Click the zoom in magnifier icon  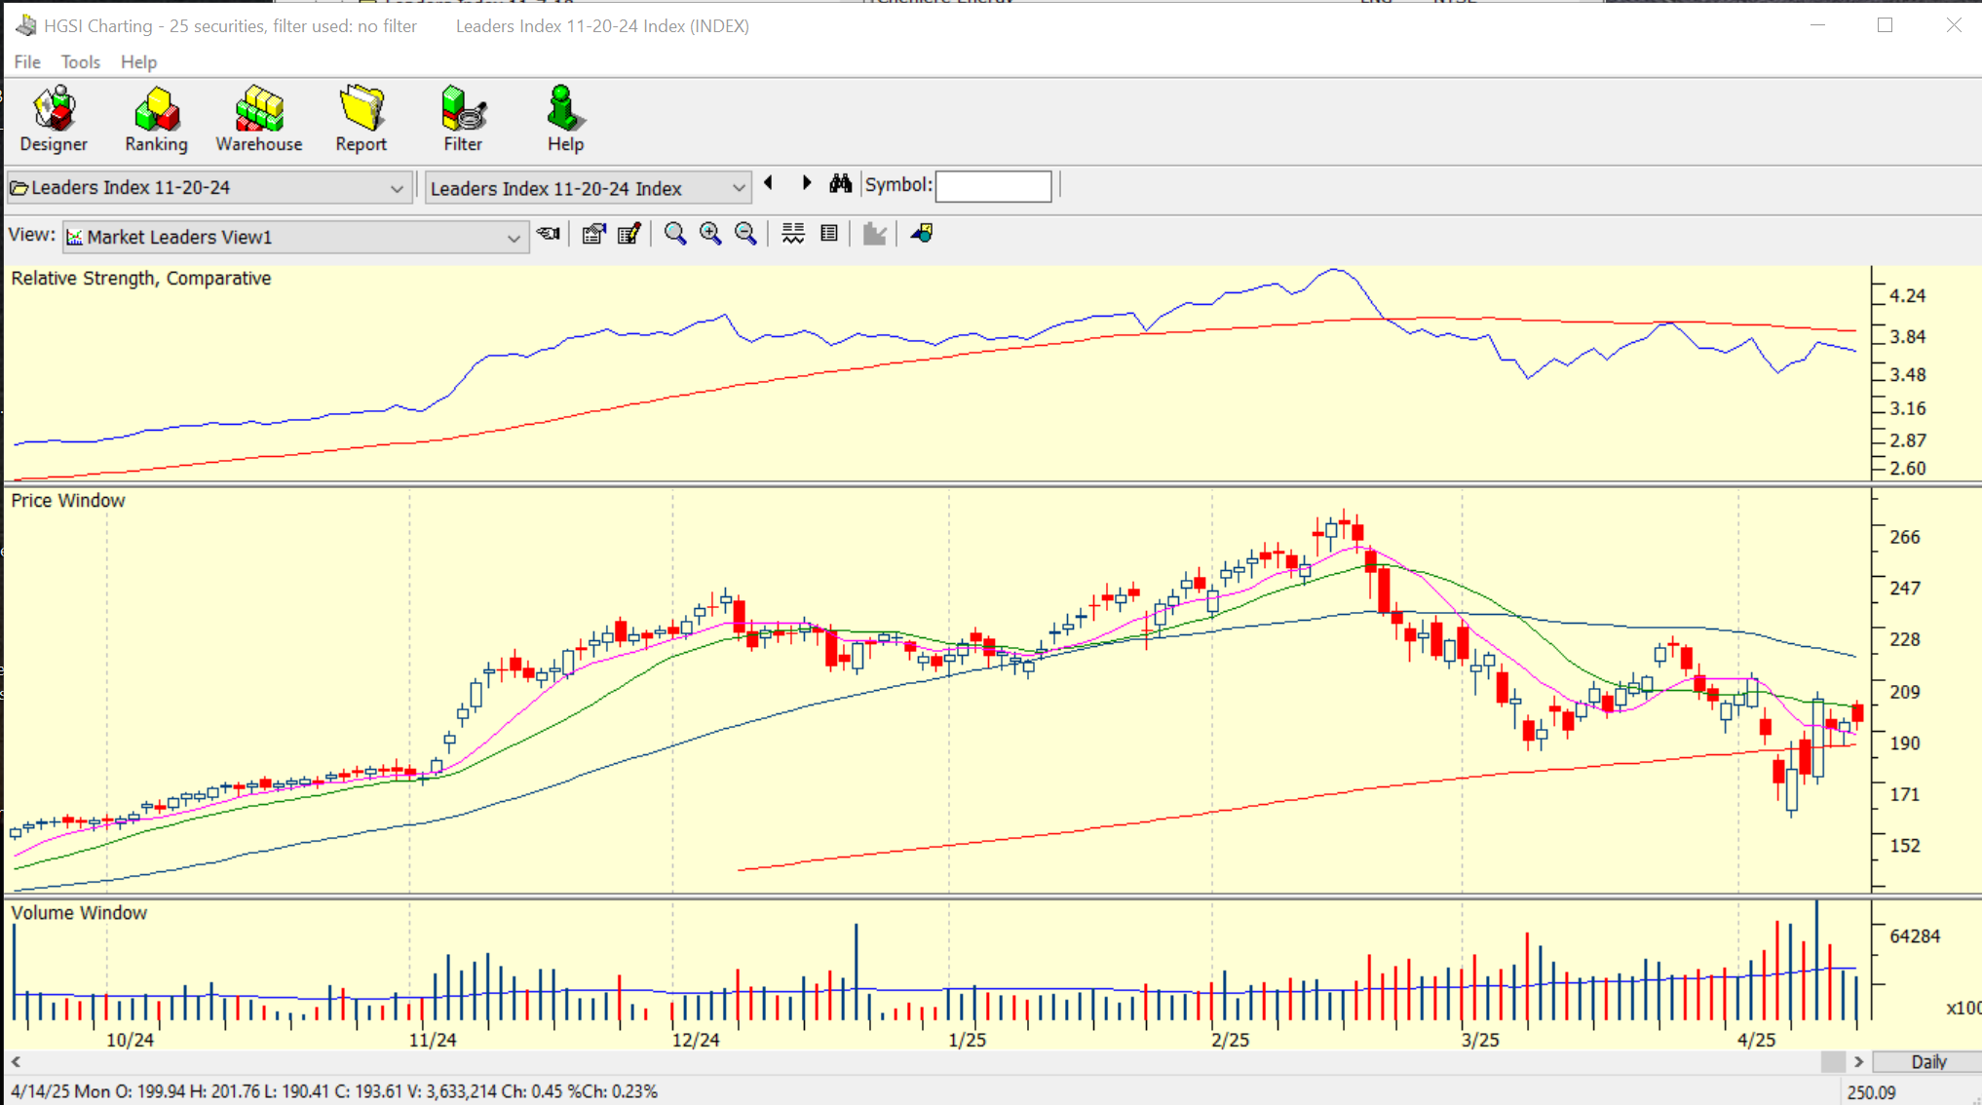coord(710,234)
